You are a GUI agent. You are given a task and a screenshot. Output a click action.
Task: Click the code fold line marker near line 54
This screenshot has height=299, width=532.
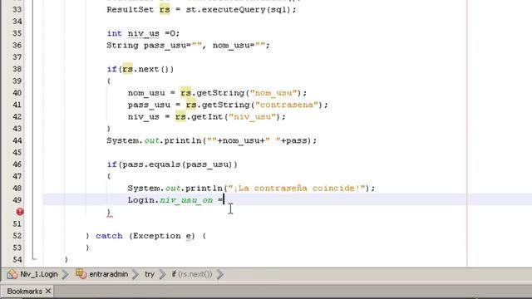[33, 258]
